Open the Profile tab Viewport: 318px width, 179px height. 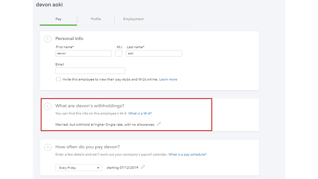click(x=96, y=19)
